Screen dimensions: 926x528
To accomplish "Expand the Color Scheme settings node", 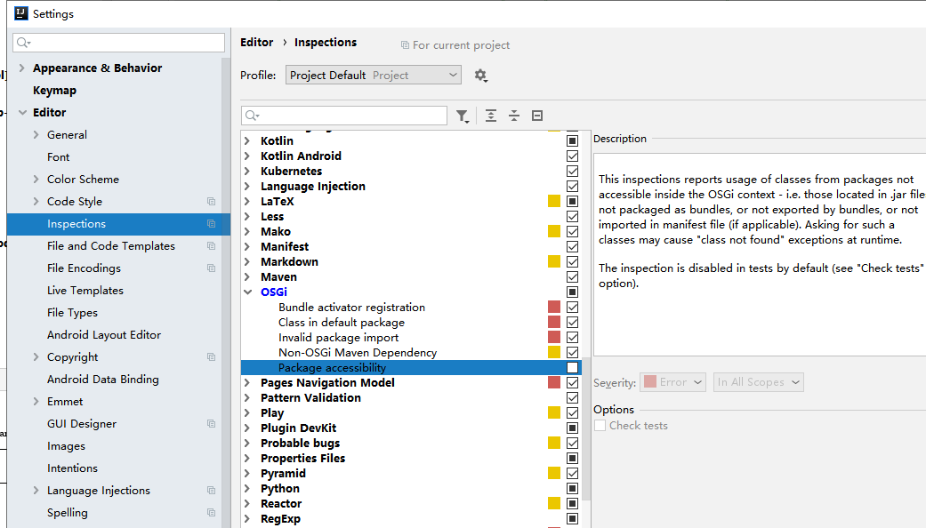I will 36,180.
